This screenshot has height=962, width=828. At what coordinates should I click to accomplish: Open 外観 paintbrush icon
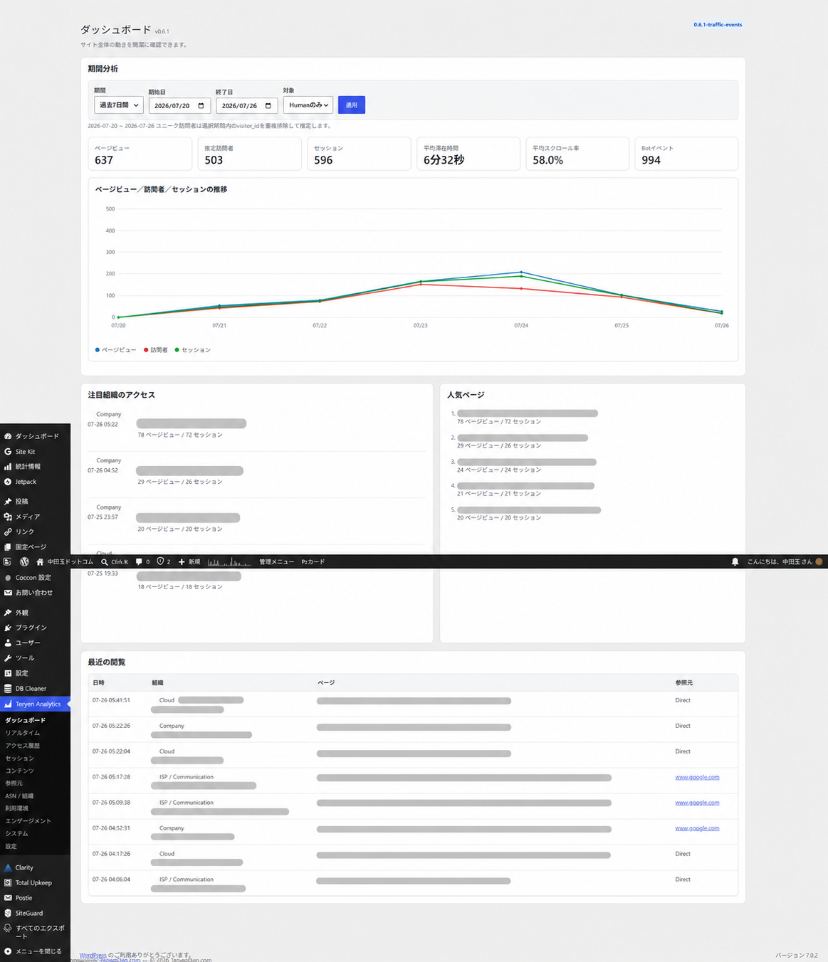tap(8, 613)
